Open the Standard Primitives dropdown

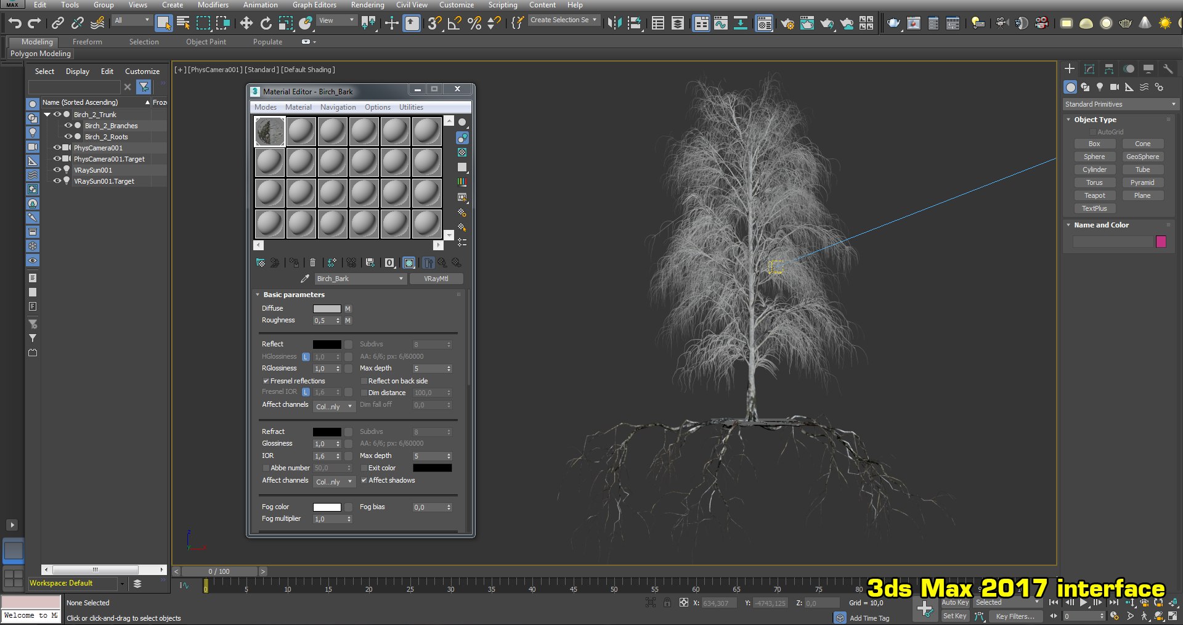[1120, 104]
